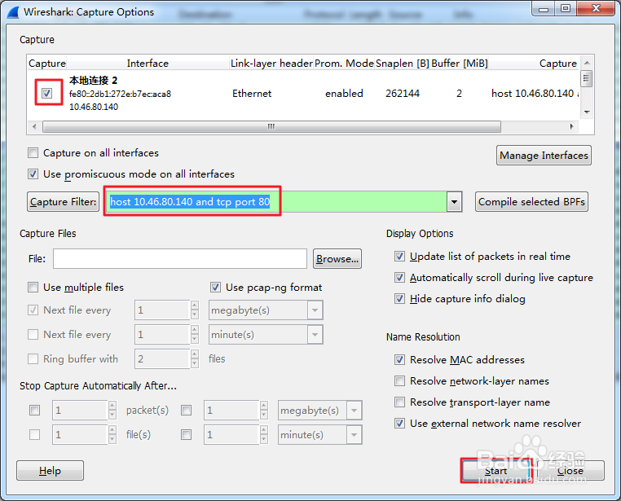Click the Snaplen [B] column header

pyautogui.click(x=403, y=64)
